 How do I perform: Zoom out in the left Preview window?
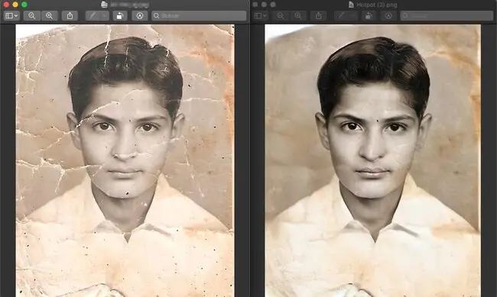pos(31,15)
